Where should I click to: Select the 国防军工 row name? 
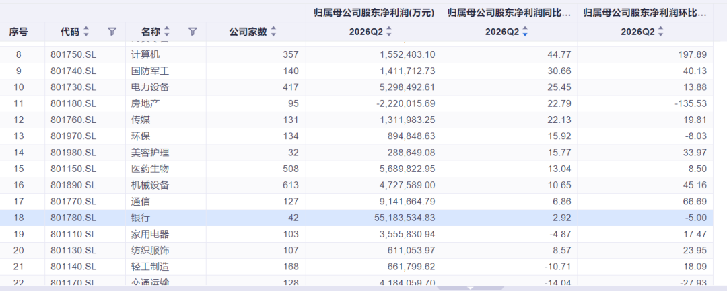pos(149,71)
